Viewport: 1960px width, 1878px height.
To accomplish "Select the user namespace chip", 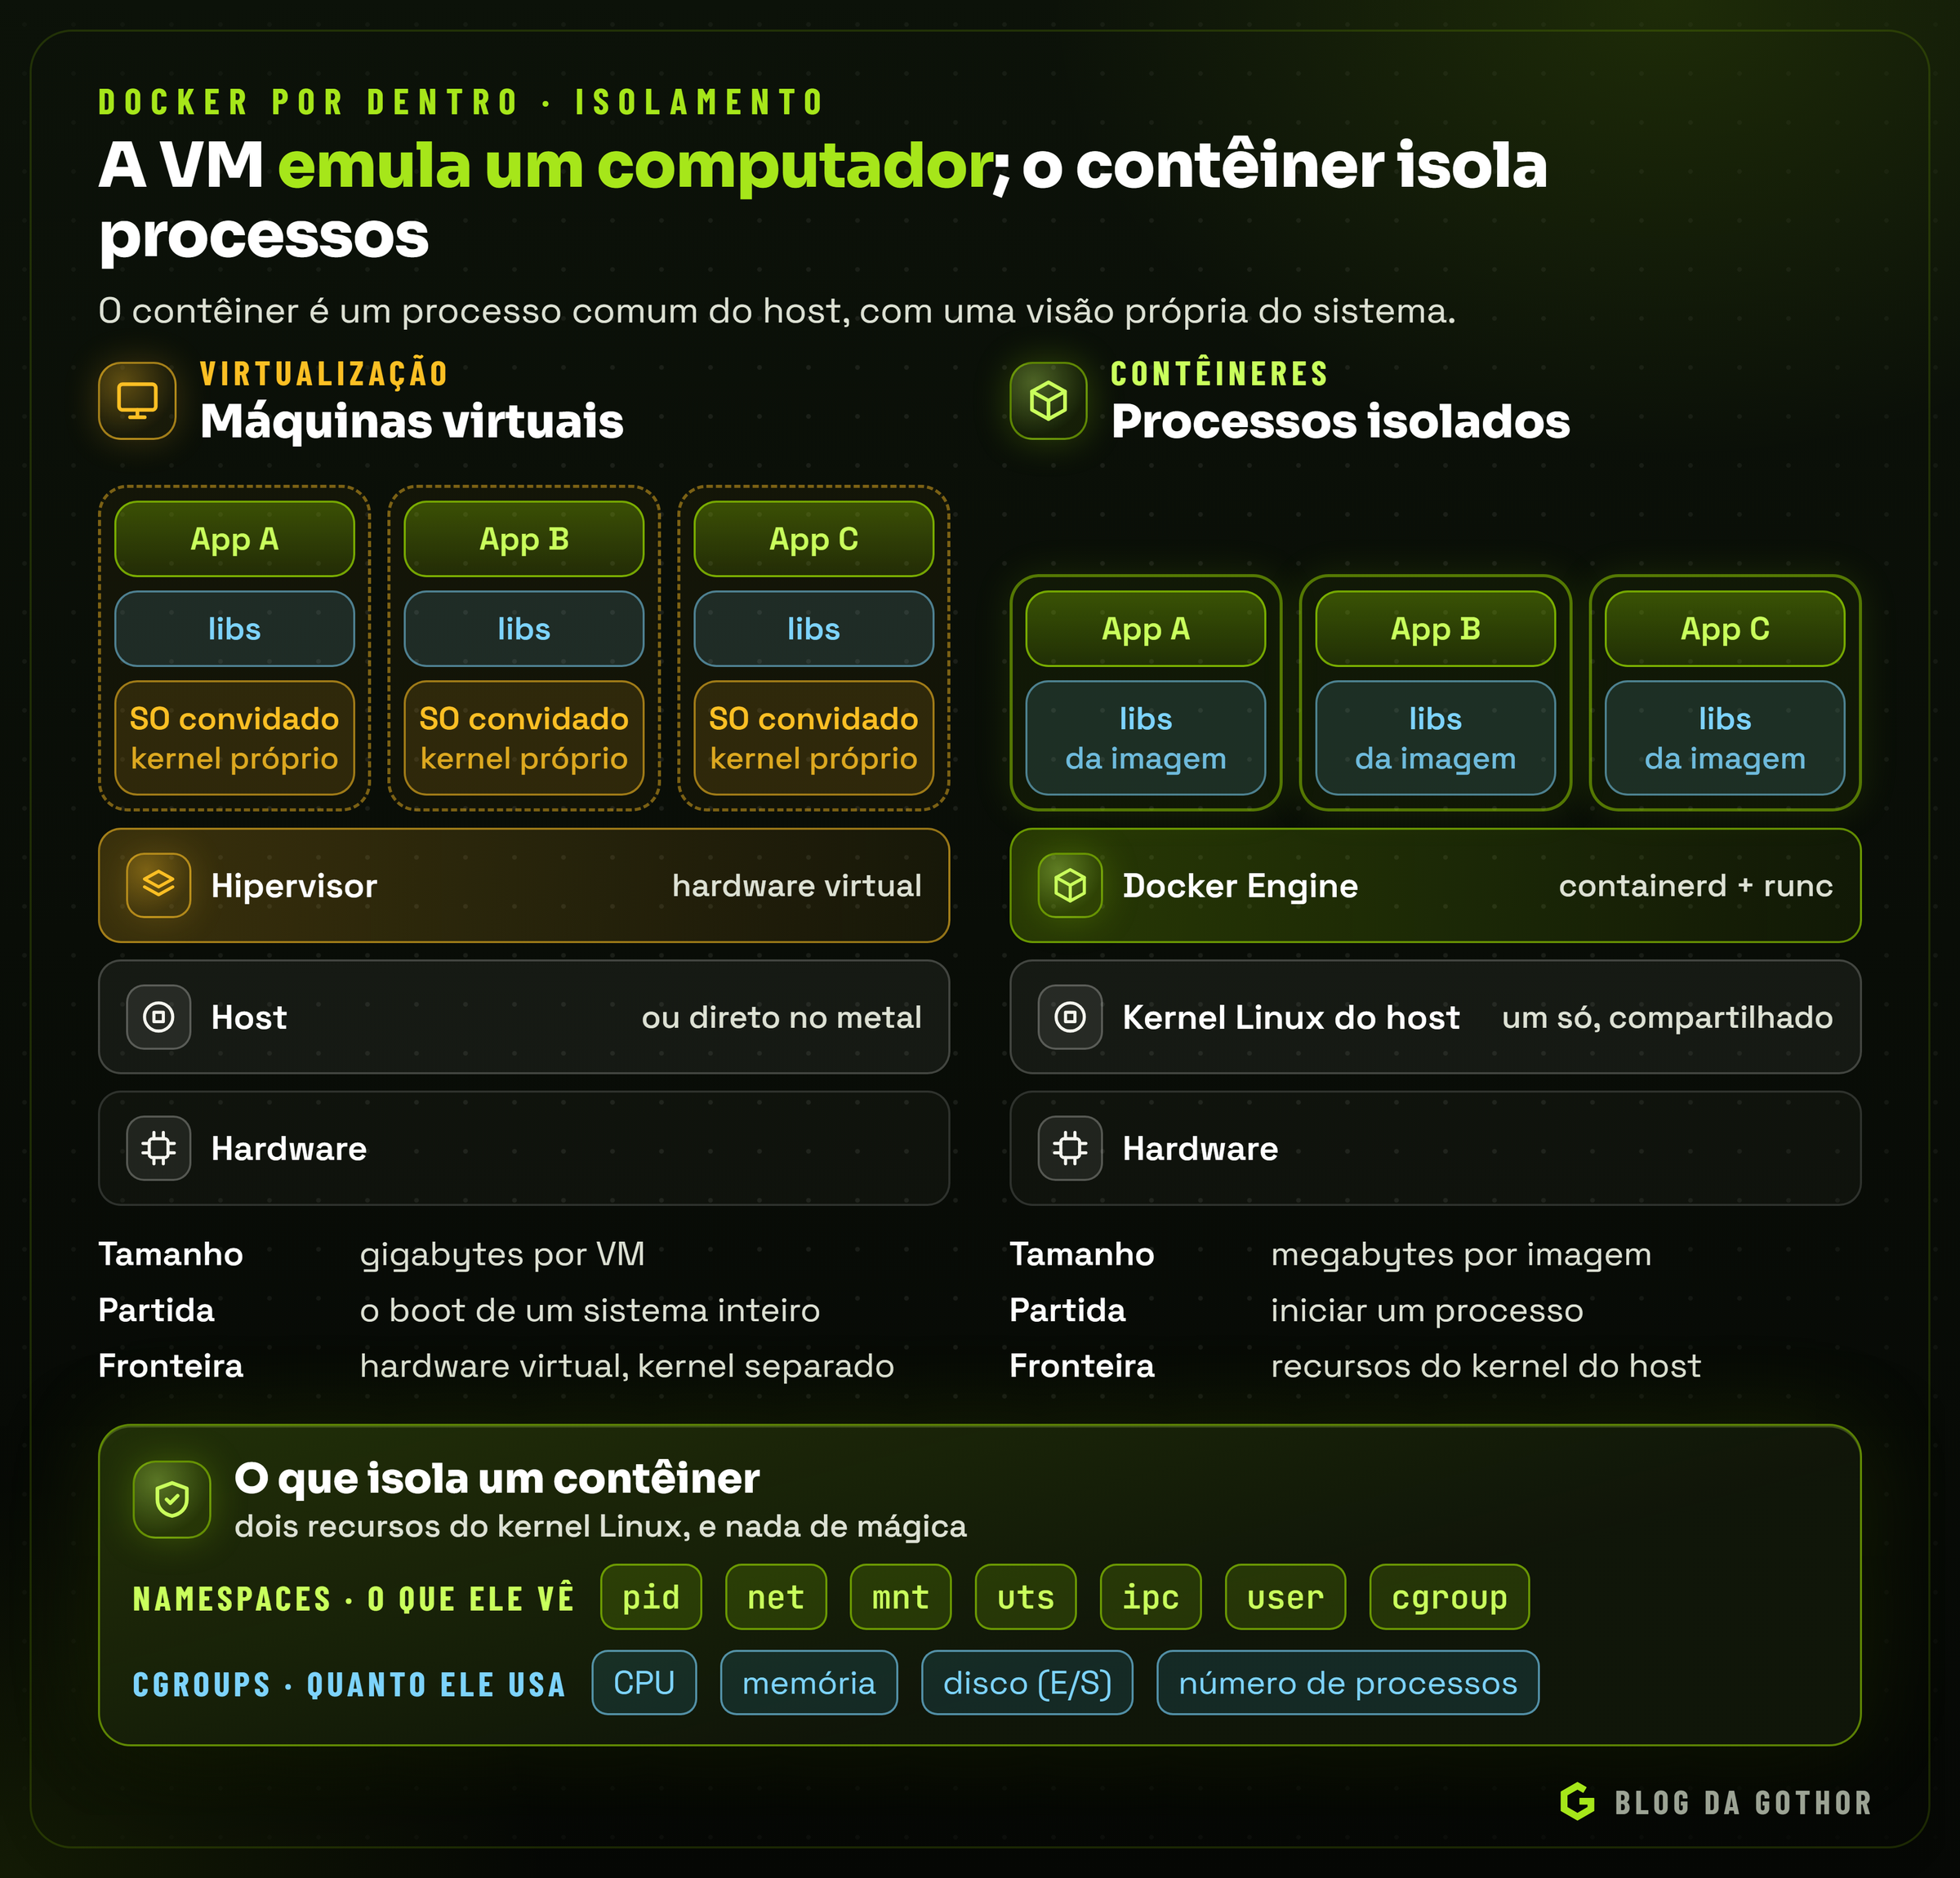I will point(1286,1597).
